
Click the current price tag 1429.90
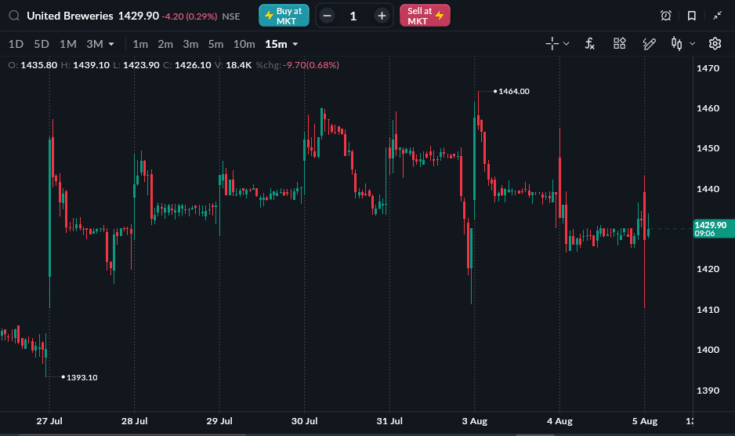click(713, 228)
